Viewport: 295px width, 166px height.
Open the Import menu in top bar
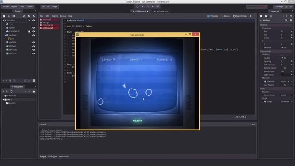14,6
